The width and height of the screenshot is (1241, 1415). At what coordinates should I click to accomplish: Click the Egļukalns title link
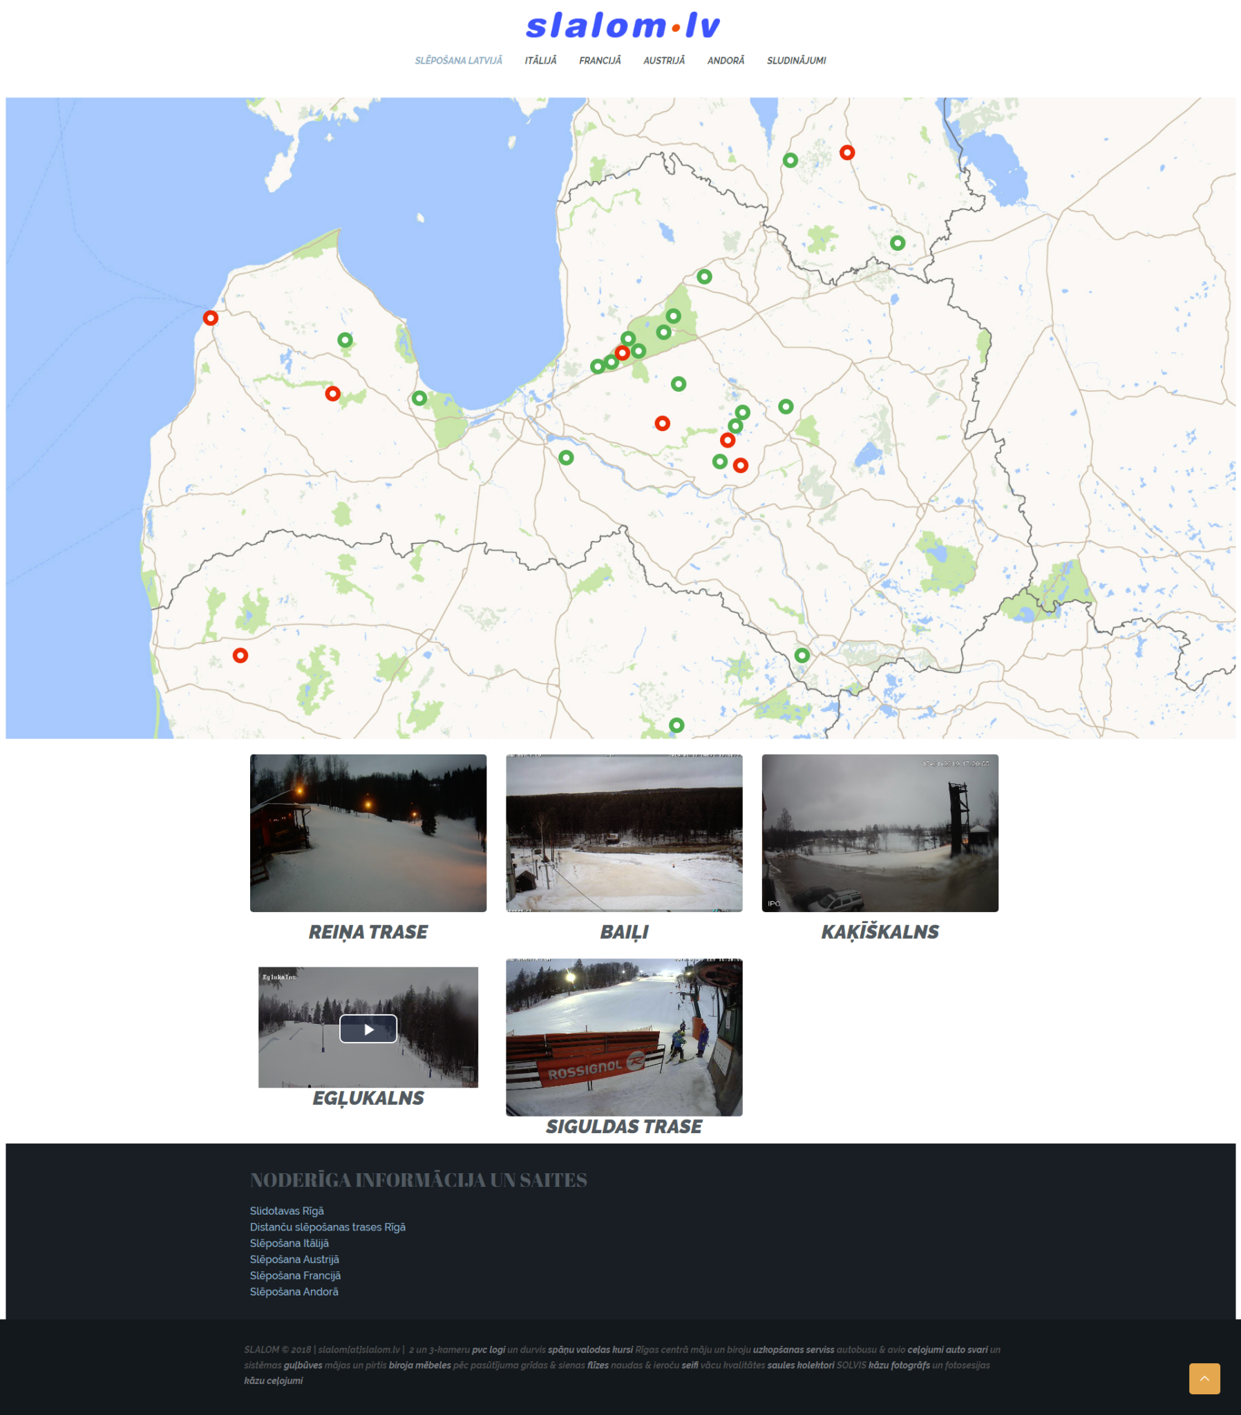(368, 1098)
